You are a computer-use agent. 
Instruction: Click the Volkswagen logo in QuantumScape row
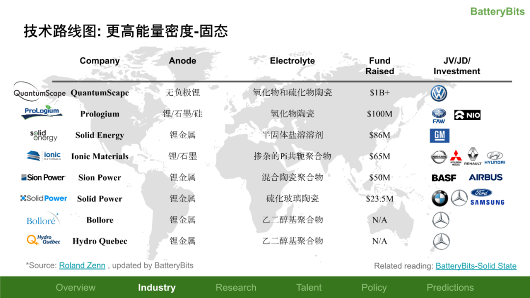tap(439, 93)
